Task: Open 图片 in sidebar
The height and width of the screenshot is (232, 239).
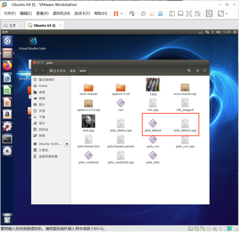Action: (50, 105)
